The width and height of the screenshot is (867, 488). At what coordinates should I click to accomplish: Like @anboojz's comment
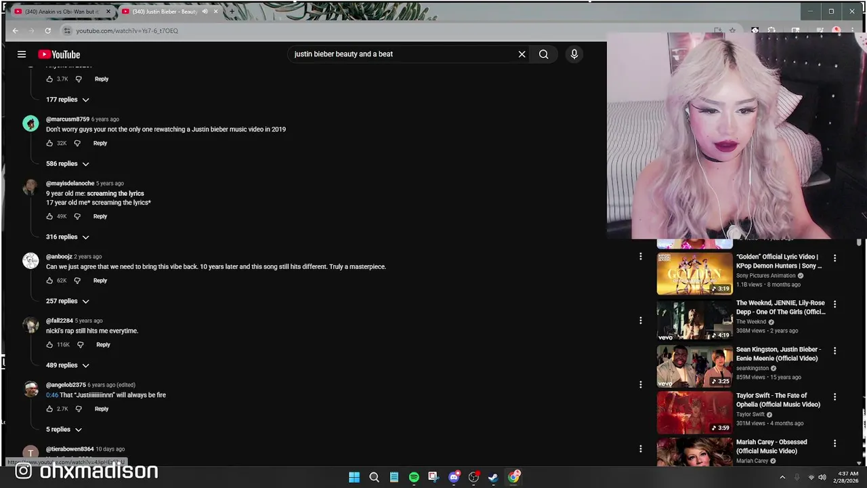[49, 281]
